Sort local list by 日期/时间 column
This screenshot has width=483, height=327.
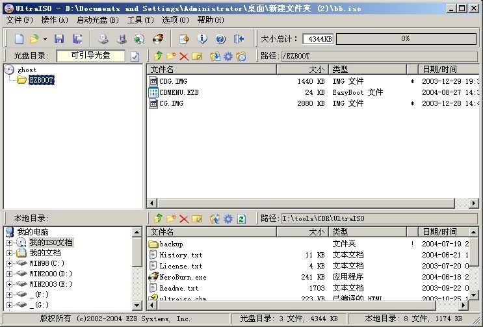point(443,231)
